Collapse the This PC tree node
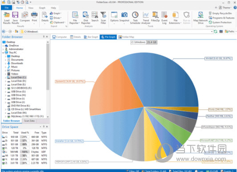 click(3, 53)
